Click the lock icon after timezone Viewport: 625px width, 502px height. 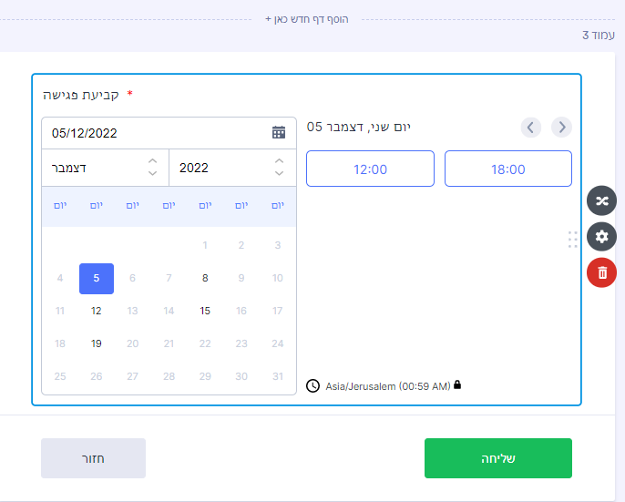(x=457, y=385)
